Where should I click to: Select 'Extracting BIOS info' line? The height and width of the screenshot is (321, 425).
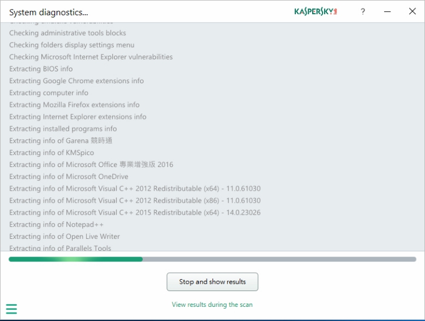pyautogui.click(x=41, y=69)
